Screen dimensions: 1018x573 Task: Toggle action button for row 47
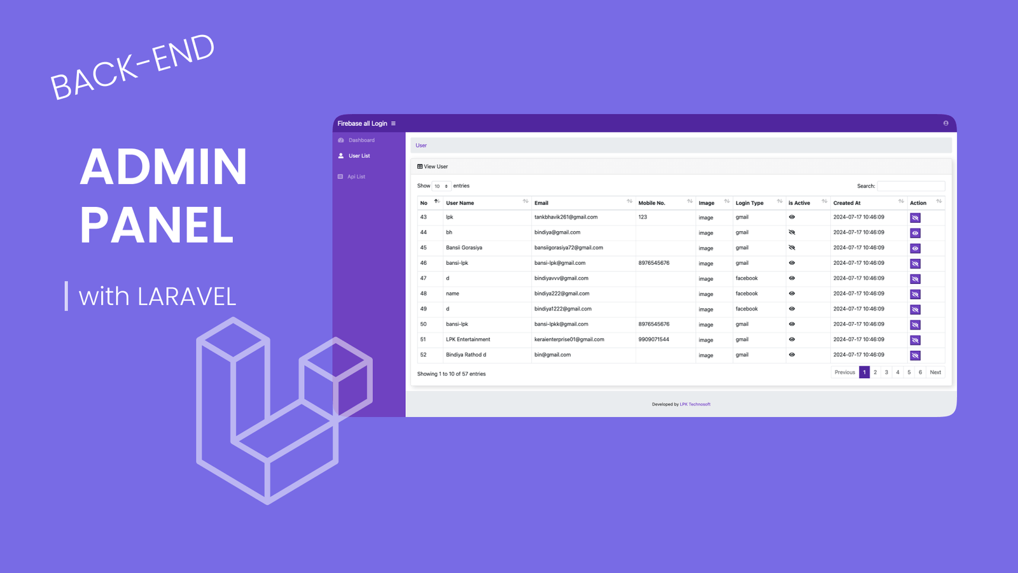(915, 279)
